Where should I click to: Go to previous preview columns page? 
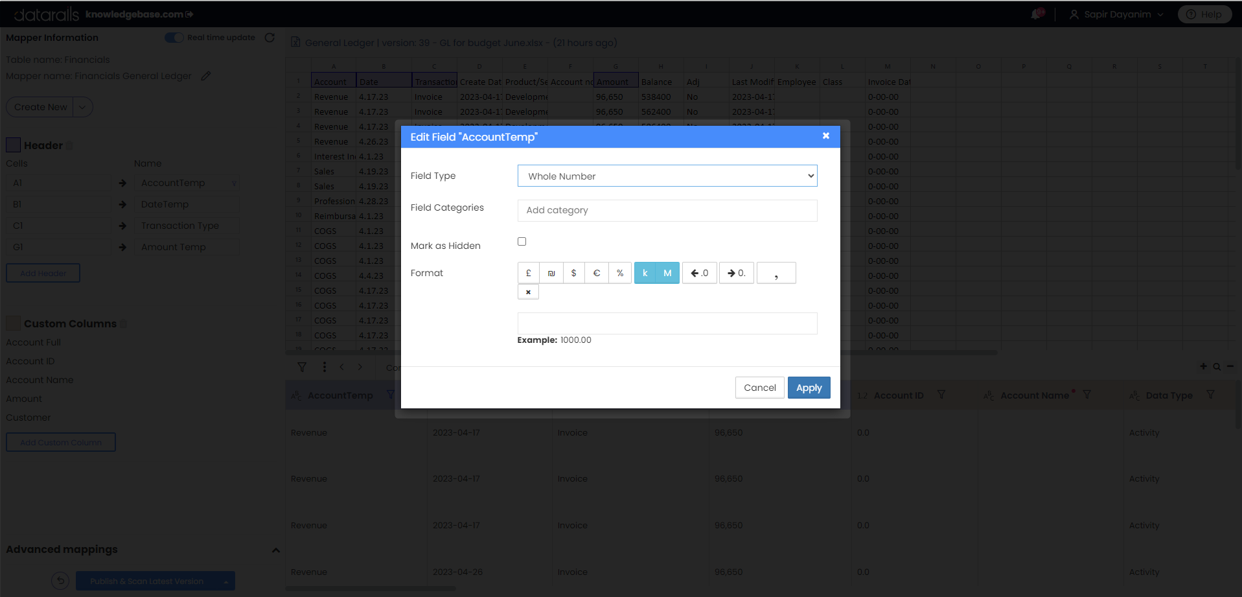341,367
